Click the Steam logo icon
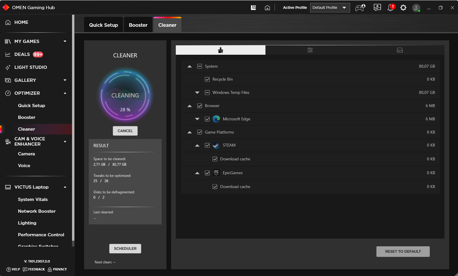The image size is (458, 276). (x=216, y=145)
